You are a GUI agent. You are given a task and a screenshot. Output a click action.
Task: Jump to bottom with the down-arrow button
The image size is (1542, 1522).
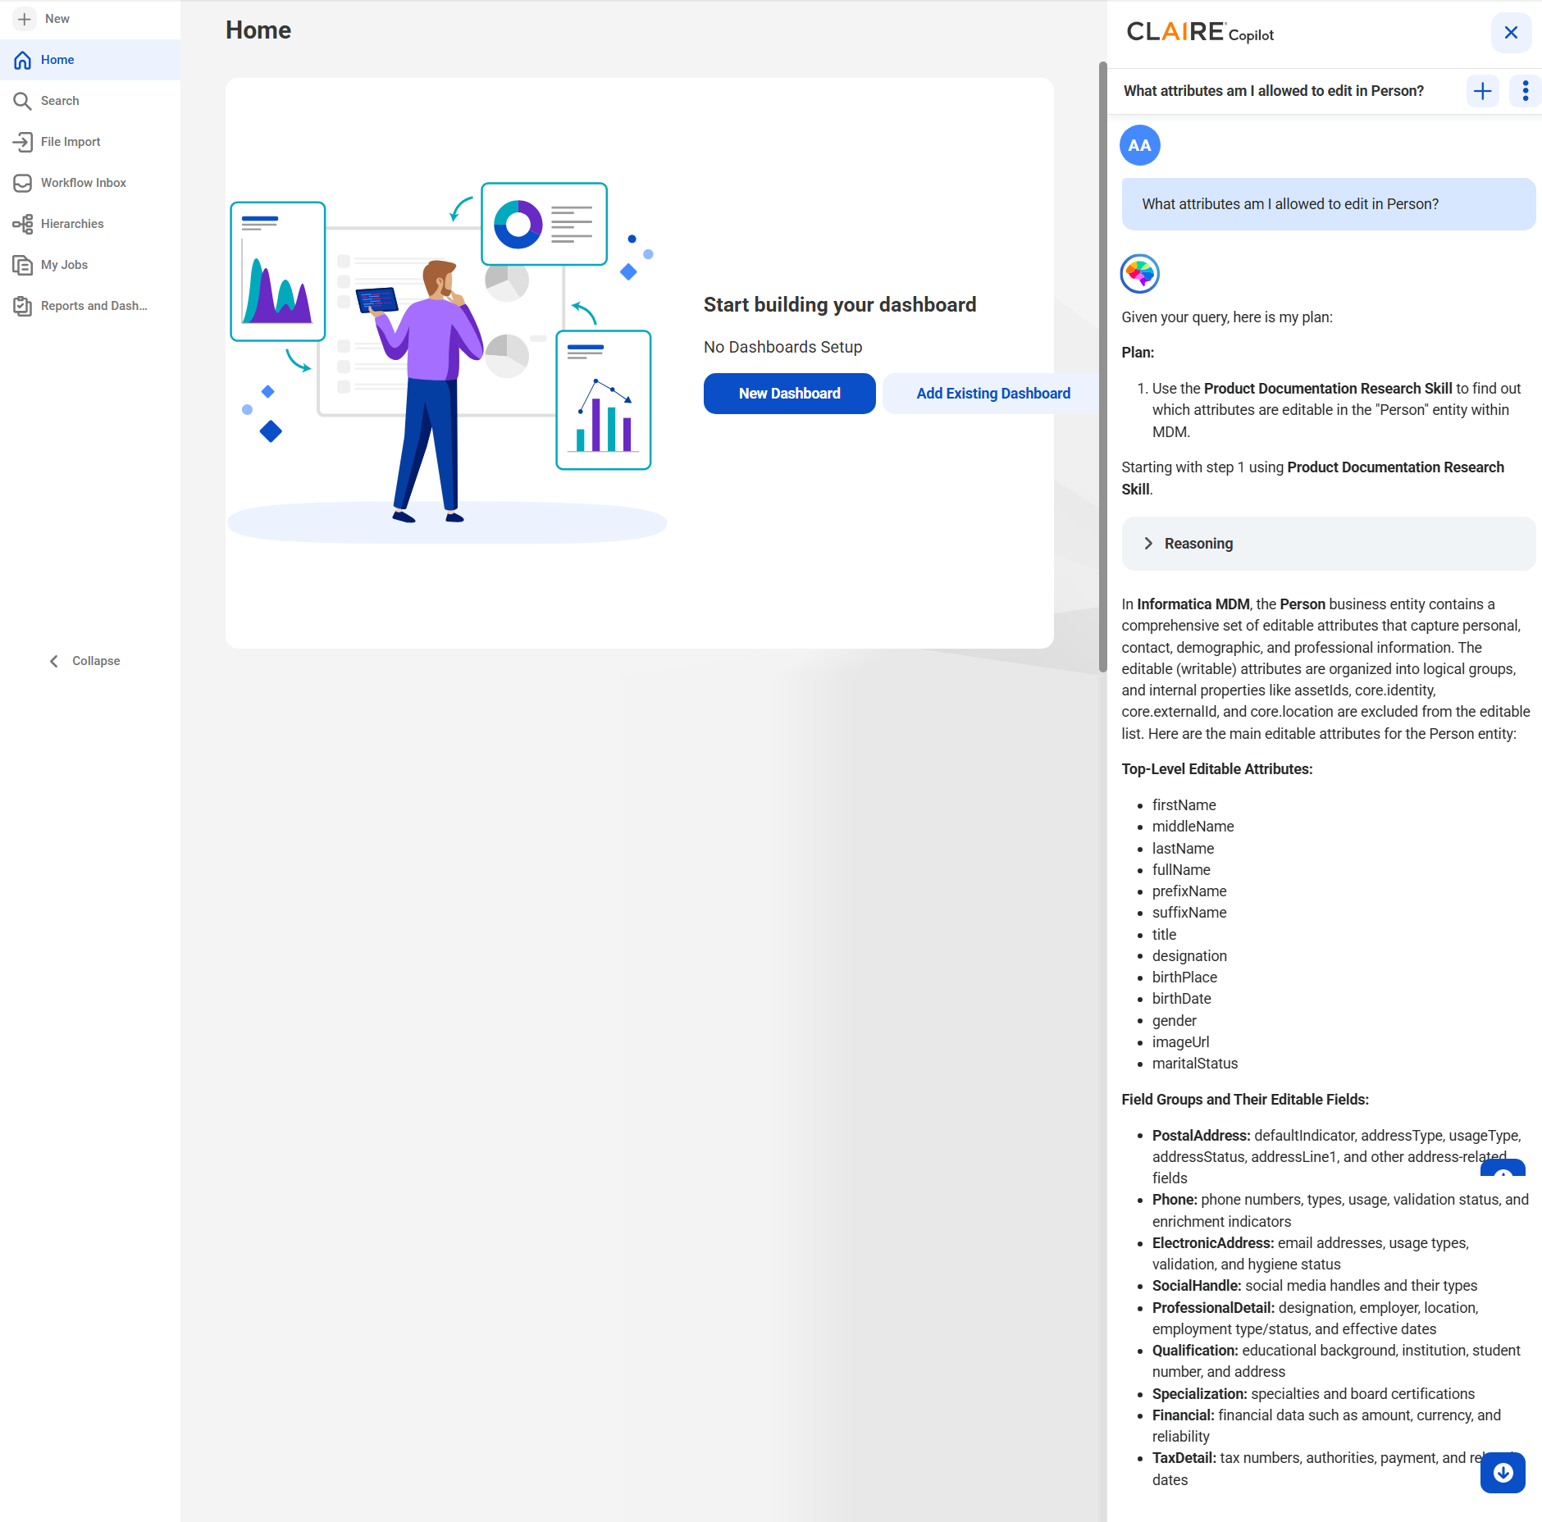coord(1503,1473)
